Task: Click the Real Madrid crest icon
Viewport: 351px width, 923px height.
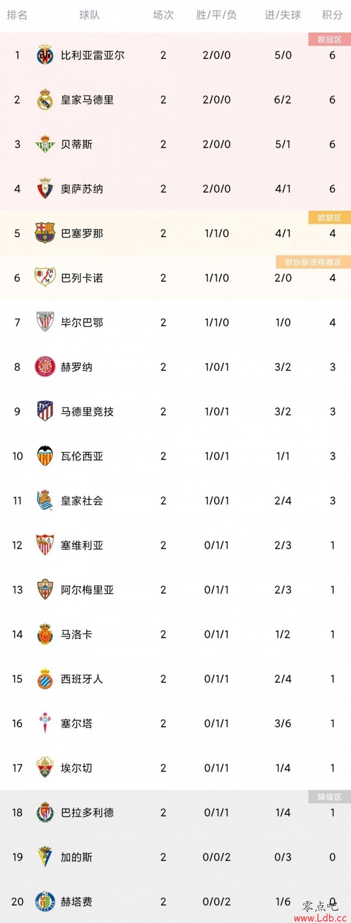Action: point(45,100)
